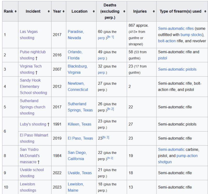The image size is (208, 194).
Task: Click the Year column sort icon
Action: click(63, 11)
